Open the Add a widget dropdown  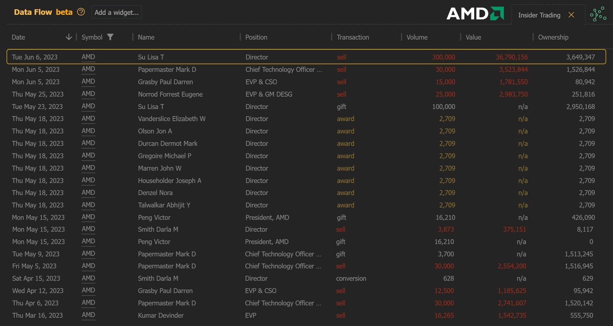coord(117,13)
